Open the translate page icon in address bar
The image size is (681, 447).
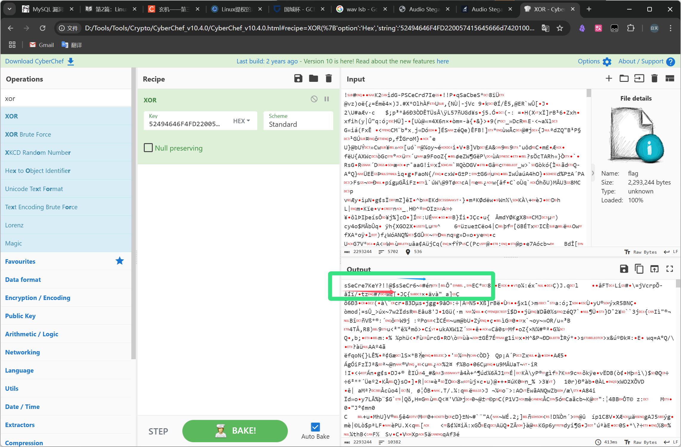click(x=545, y=28)
